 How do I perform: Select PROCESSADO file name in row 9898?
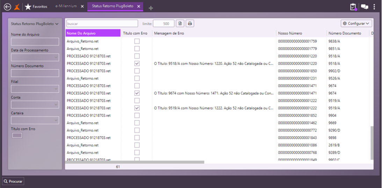(x=89, y=138)
